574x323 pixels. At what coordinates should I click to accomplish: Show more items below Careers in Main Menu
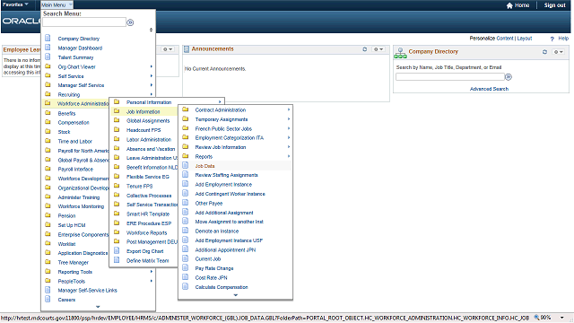98,307
